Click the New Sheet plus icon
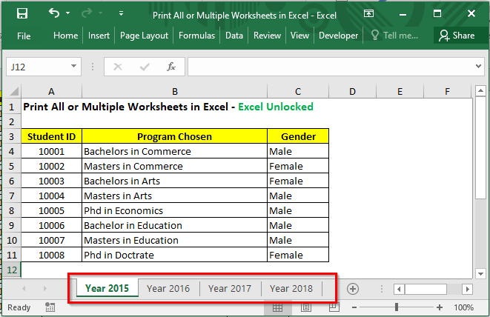Viewport: 490px width, 317px height. [353, 289]
